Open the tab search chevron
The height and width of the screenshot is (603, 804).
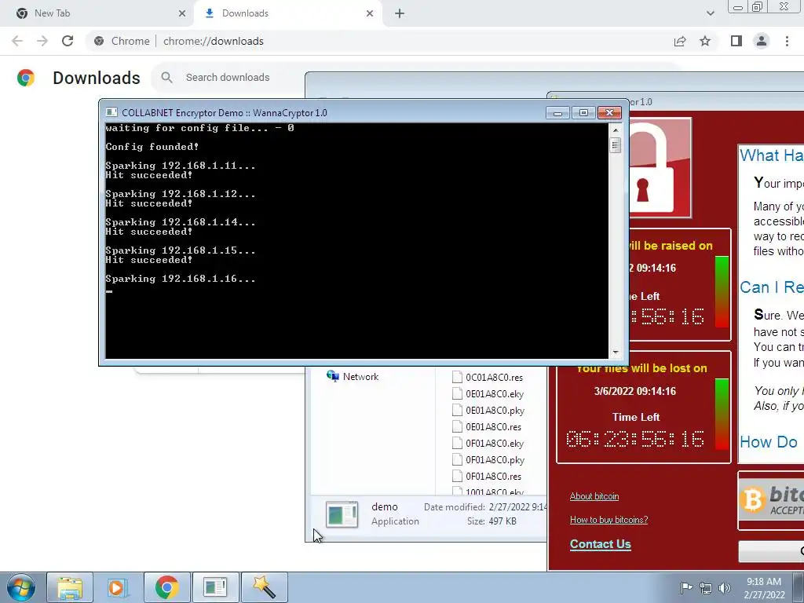tap(710, 13)
